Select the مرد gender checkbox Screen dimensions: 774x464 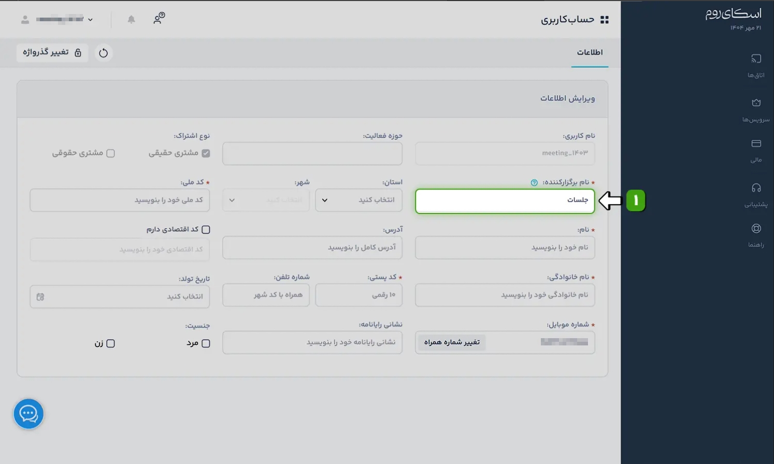[x=206, y=343]
